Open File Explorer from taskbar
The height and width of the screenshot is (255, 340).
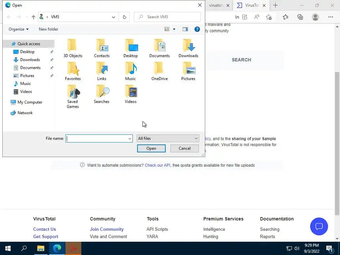click(x=41, y=248)
